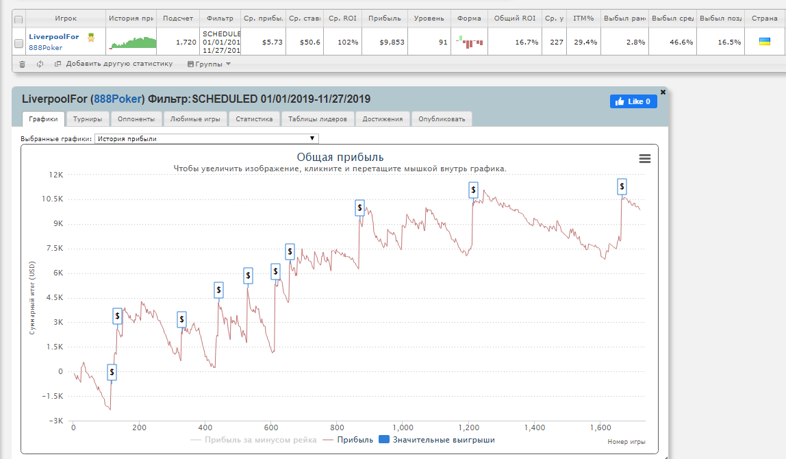Click the 1,720 count cell
Image resolution: width=786 pixels, height=459 pixels.
(x=178, y=42)
